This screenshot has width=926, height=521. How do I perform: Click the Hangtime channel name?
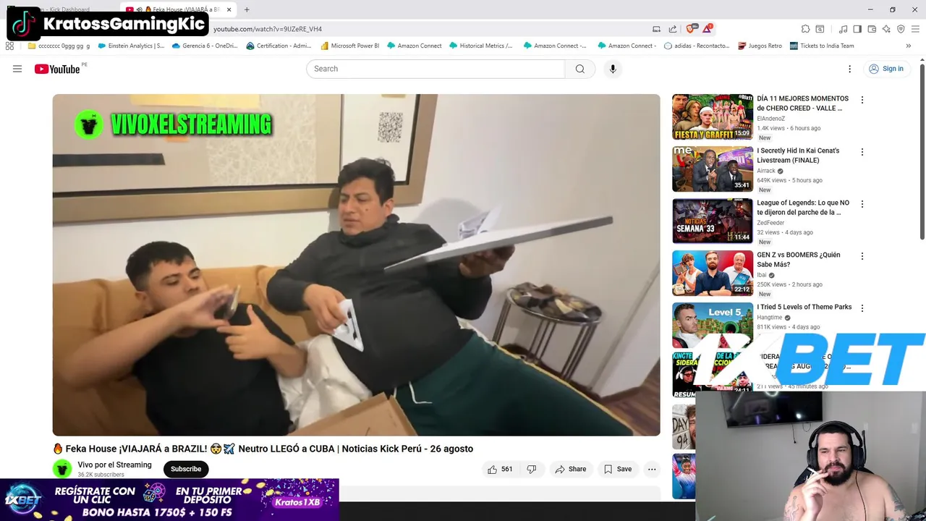click(x=770, y=317)
